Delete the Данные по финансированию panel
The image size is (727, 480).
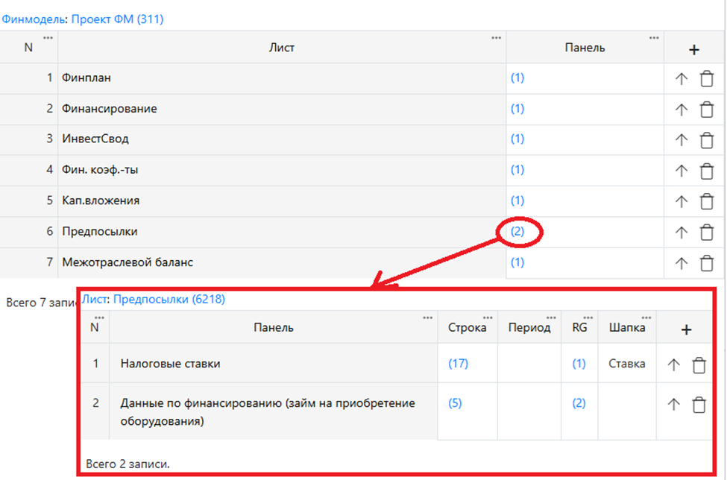[699, 404]
